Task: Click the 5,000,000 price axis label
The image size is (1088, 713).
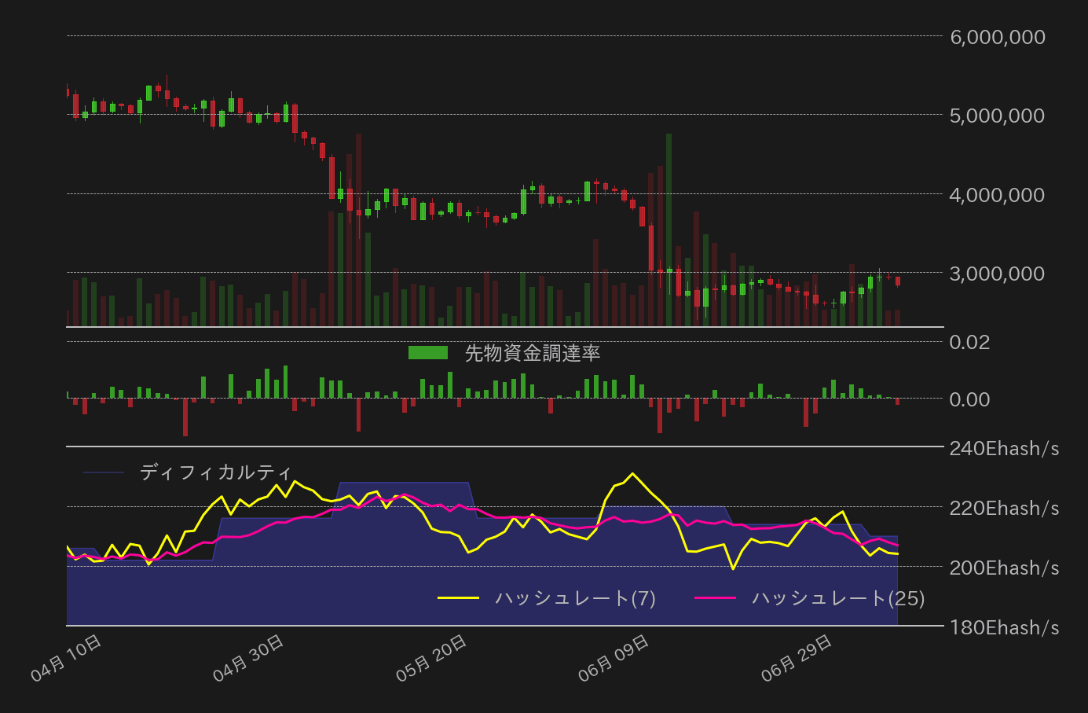Action: (996, 115)
